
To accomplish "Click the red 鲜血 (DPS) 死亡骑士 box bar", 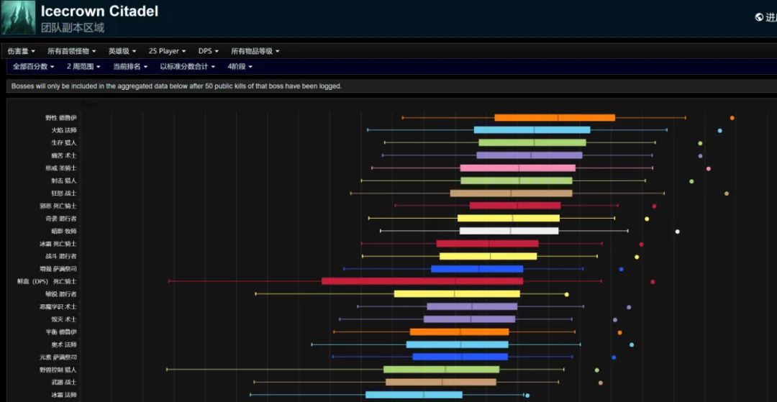I will point(422,281).
